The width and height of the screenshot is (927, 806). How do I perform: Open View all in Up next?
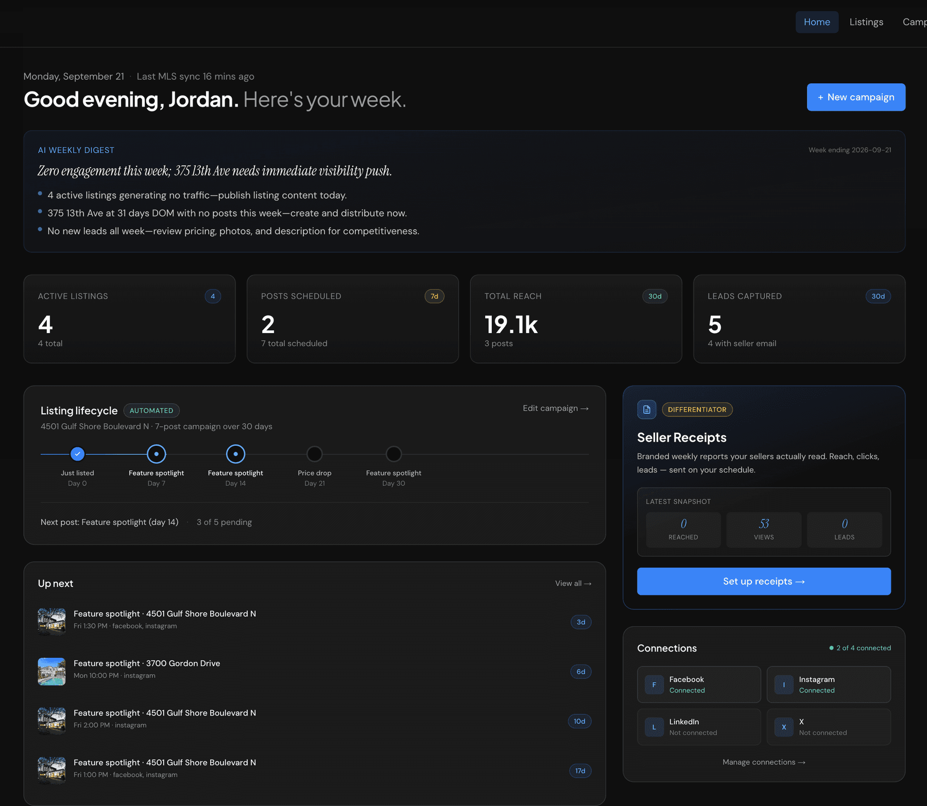[573, 583]
